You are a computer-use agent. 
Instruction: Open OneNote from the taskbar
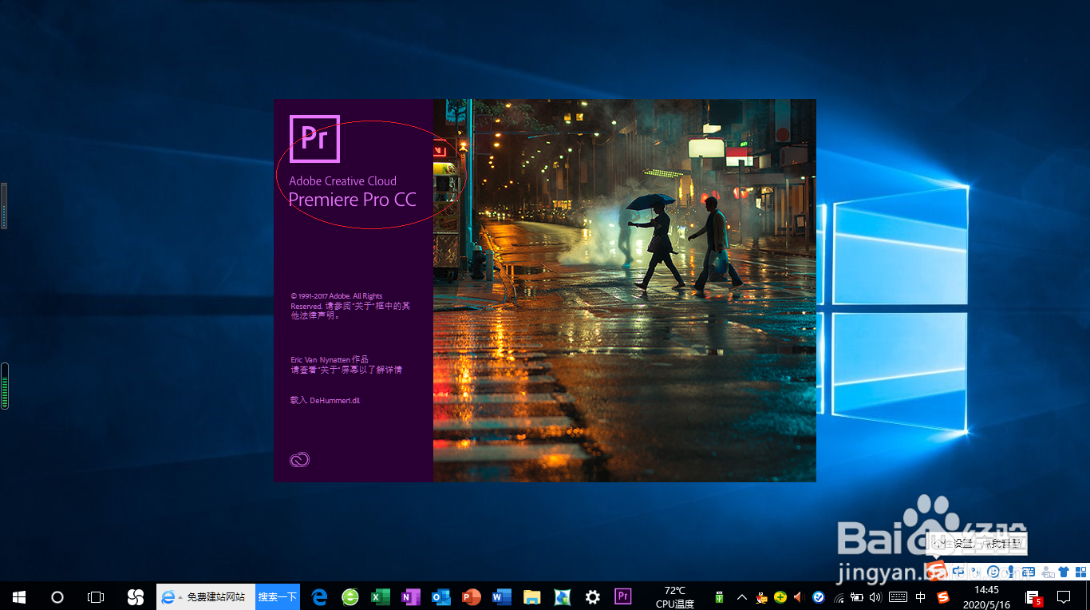point(411,596)
